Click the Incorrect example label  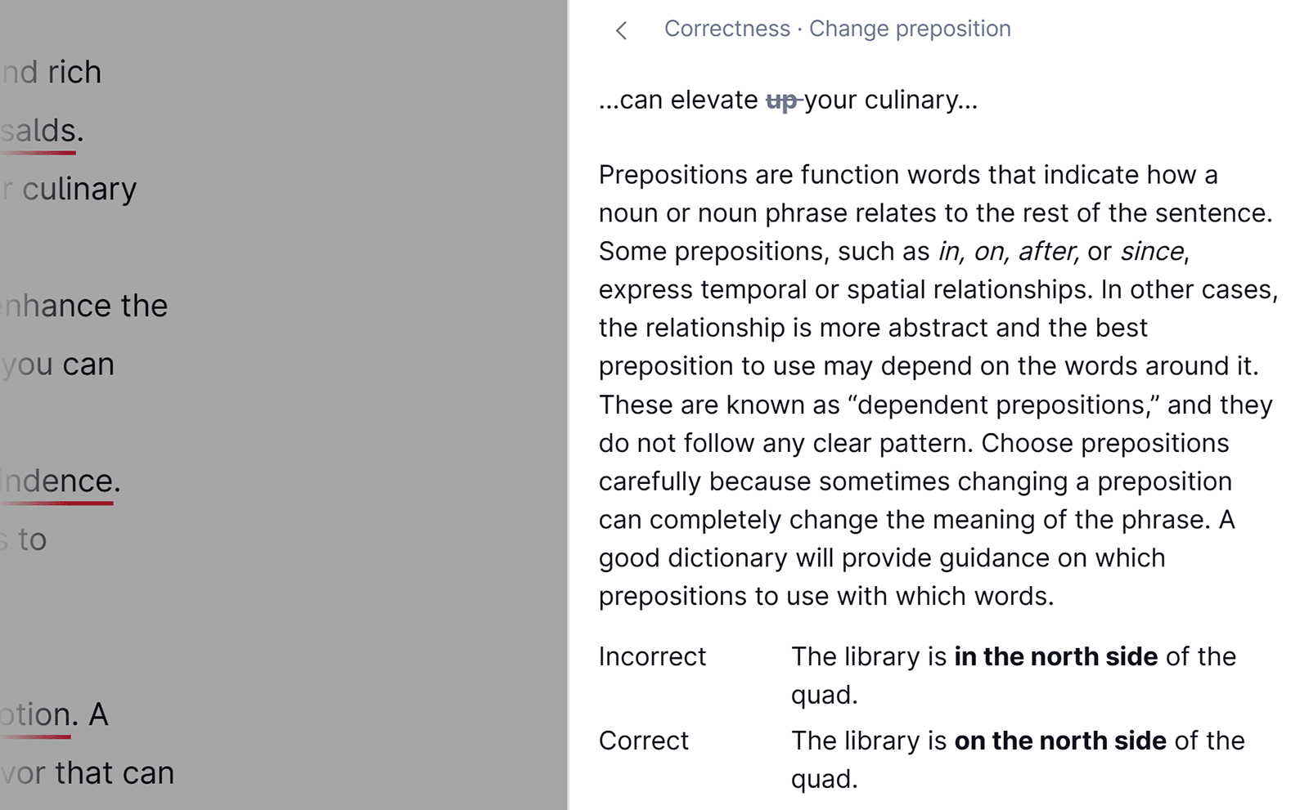click(x=652, y=656)
